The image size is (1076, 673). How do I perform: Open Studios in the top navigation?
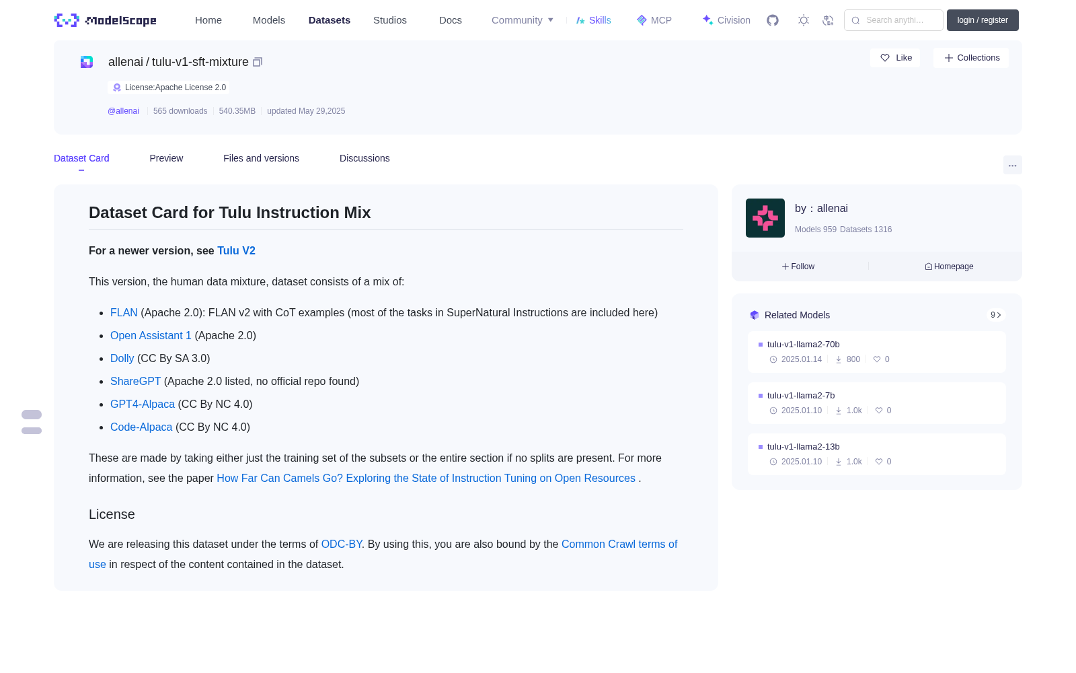pyautogui.click(x=390, y=20)
